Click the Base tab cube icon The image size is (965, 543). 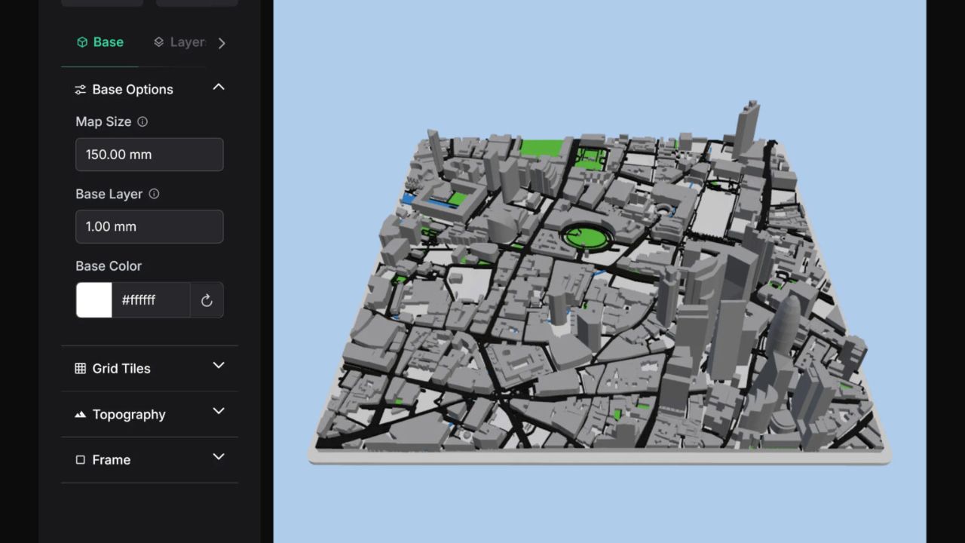coord(82,42)
